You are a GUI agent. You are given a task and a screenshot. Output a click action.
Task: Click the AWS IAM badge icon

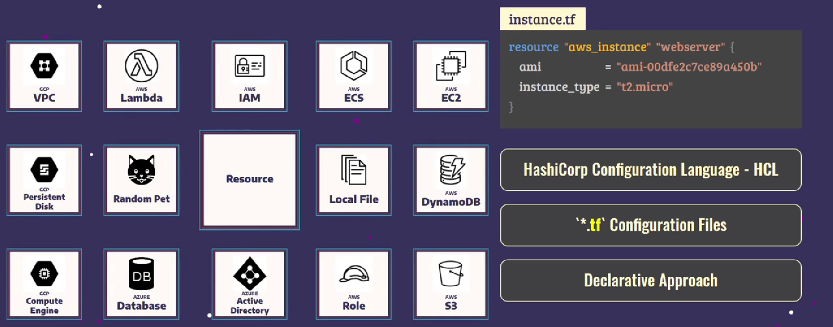[249, 66]
